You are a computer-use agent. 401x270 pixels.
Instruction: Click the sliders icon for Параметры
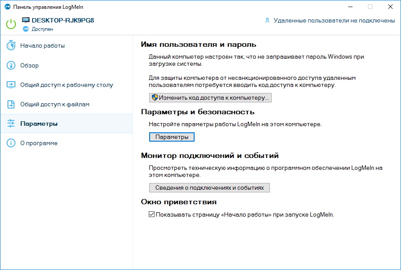(11, 124)
